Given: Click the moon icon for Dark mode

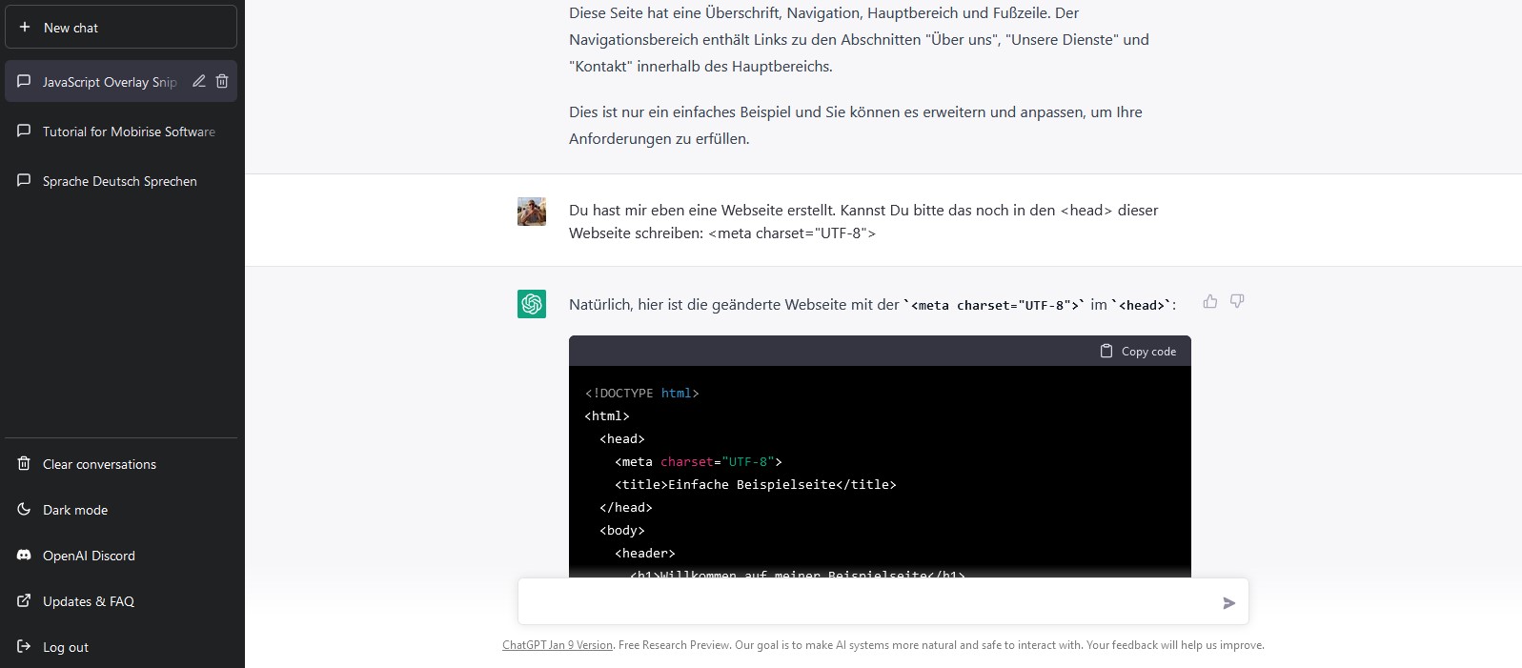Looking at the screenshot, I should [24, 509].
